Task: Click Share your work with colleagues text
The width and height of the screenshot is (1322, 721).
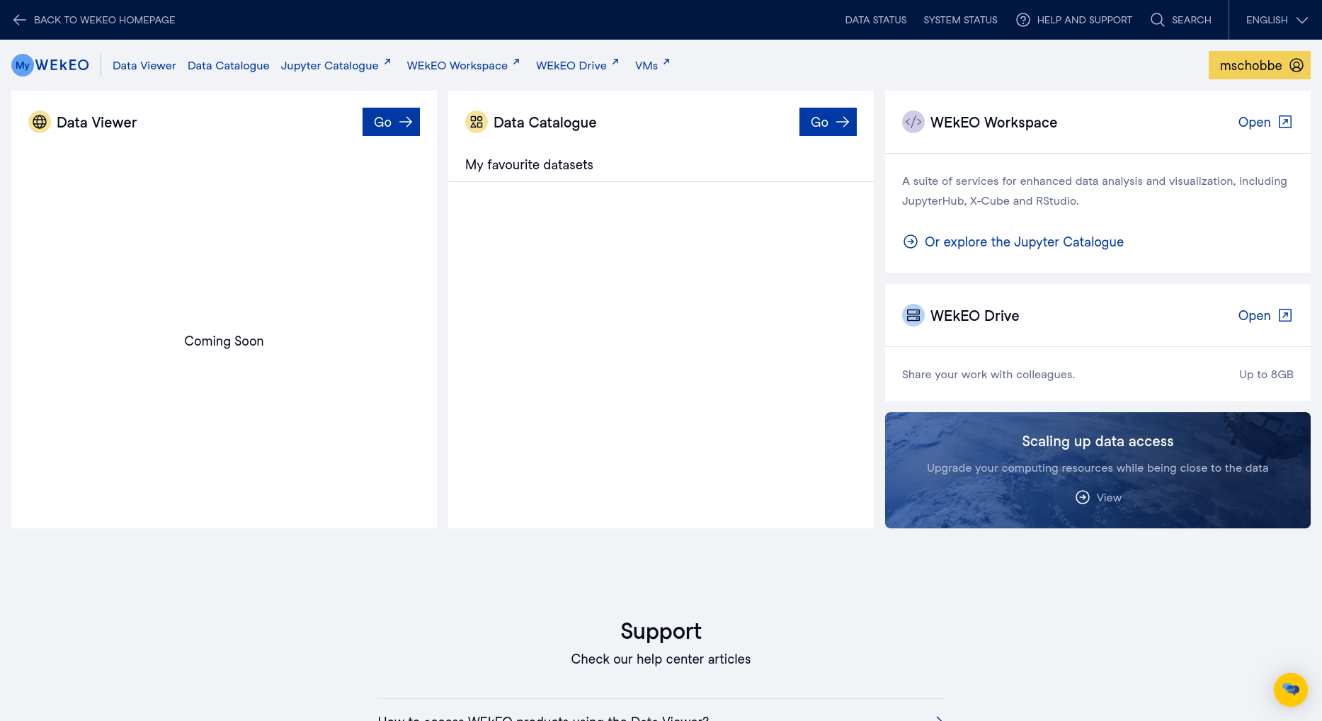Action: pyautogui.click(x=988, y=374)
